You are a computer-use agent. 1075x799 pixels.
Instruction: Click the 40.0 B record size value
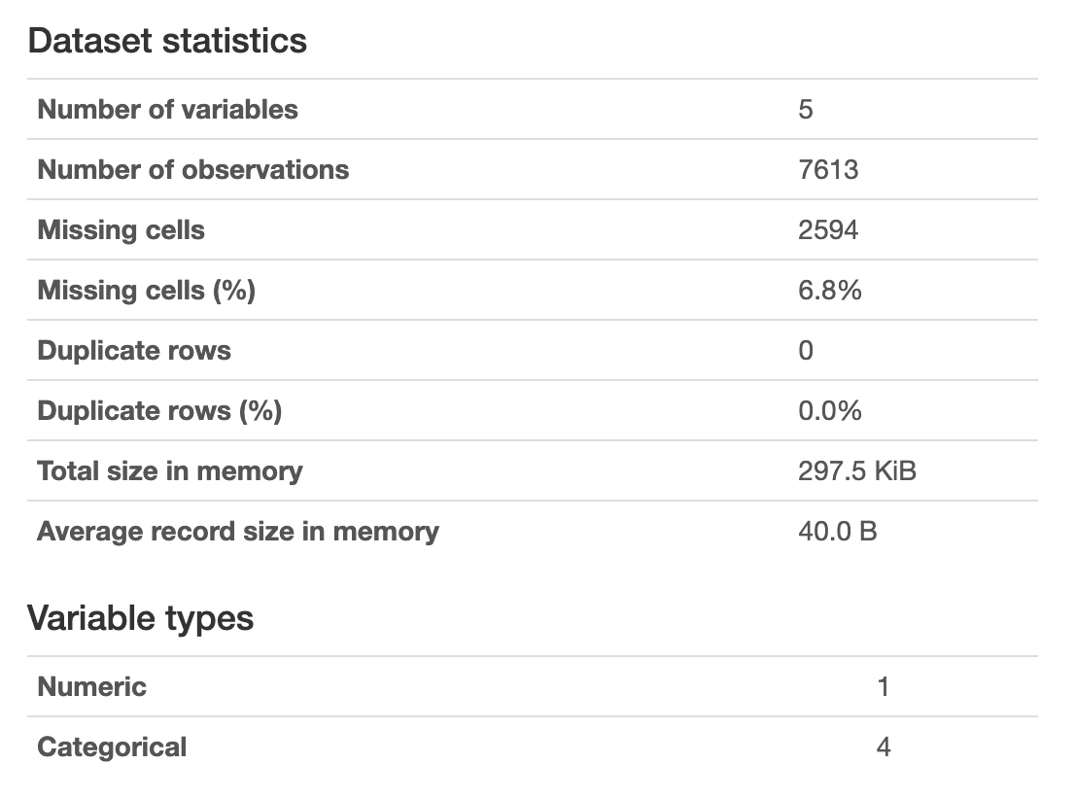coord(837,532)
